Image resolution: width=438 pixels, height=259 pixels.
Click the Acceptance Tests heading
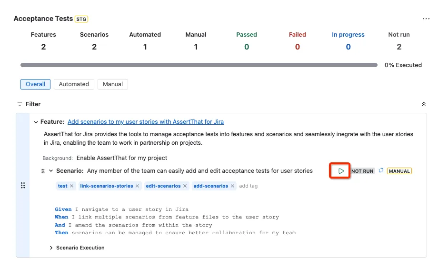click(x=43, y=19)
